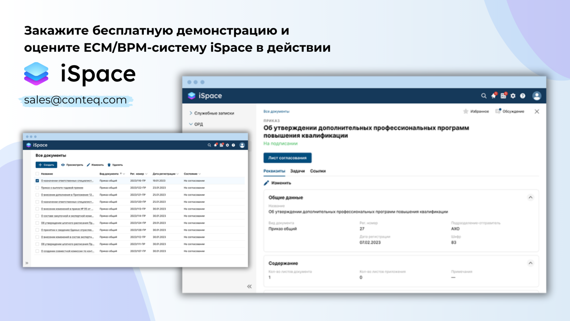The image size is (570, 321).
Task: Click Изменить pencil button in document list toolbar
Action: click(95, 165)
